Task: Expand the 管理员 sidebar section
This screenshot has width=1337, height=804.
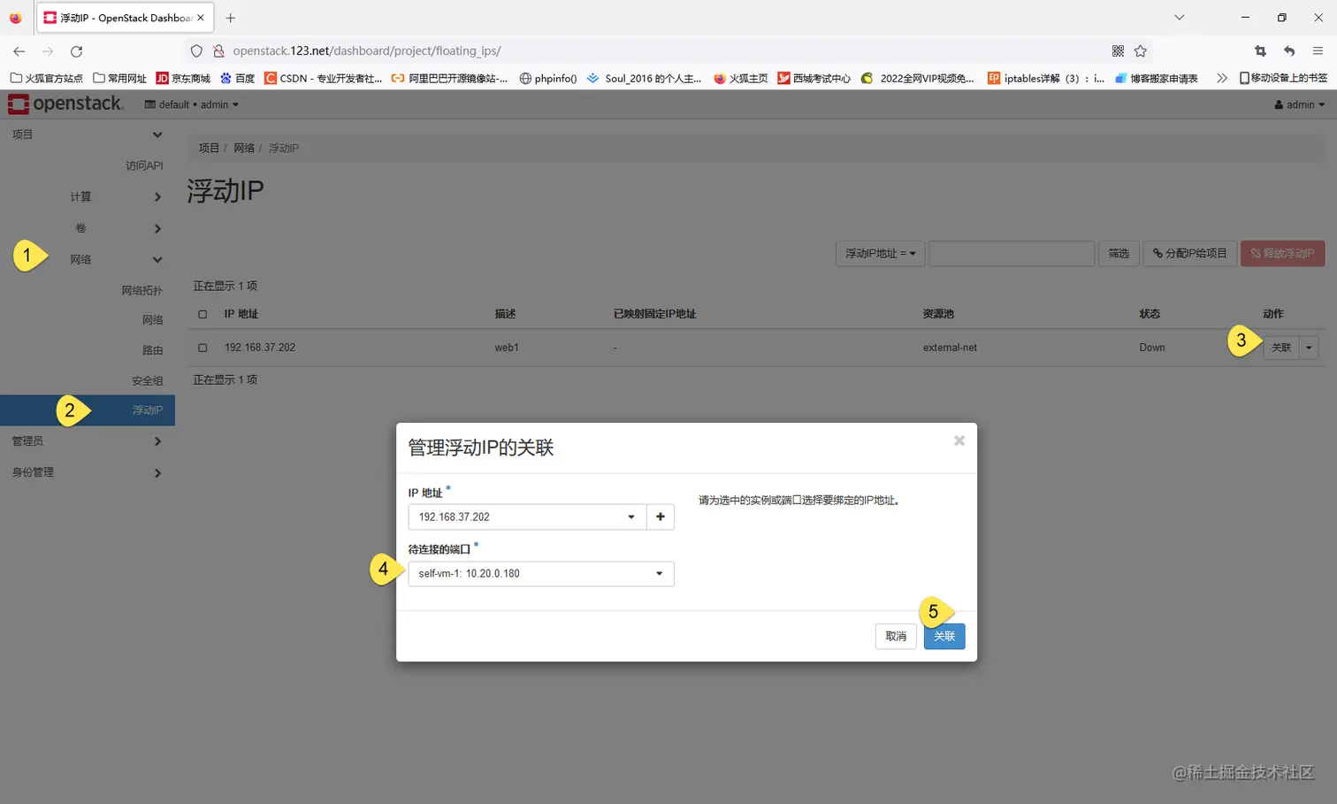Action: point(88,440)
